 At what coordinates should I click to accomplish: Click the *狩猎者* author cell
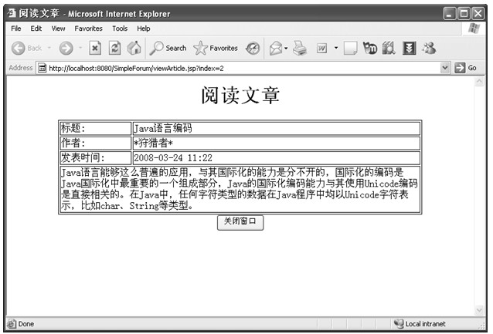coord(277,143)
